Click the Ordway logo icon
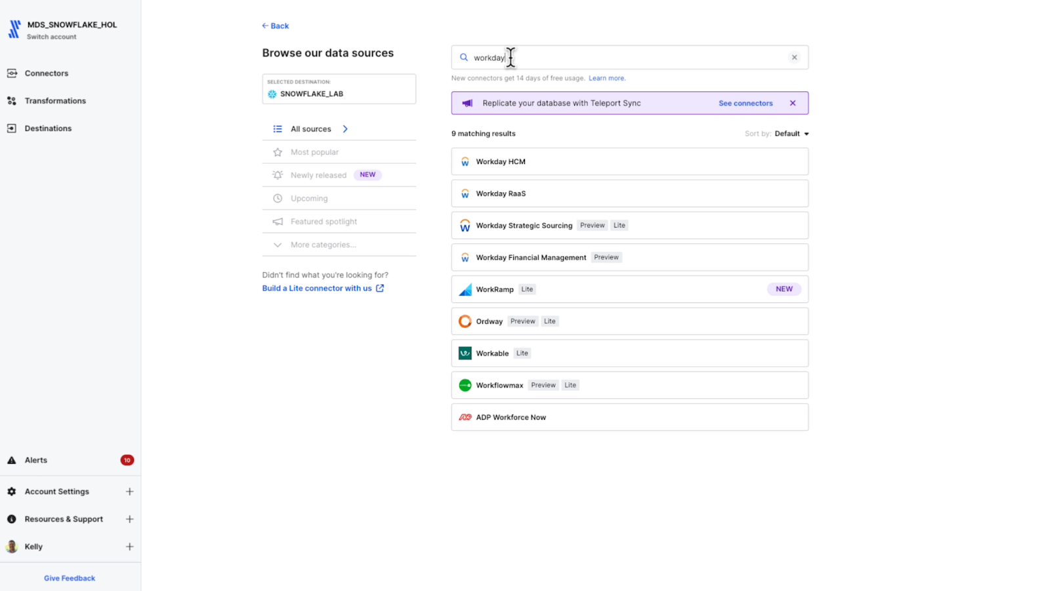Viewport: 1050px width, 591px height. click(x=465, y=321)
